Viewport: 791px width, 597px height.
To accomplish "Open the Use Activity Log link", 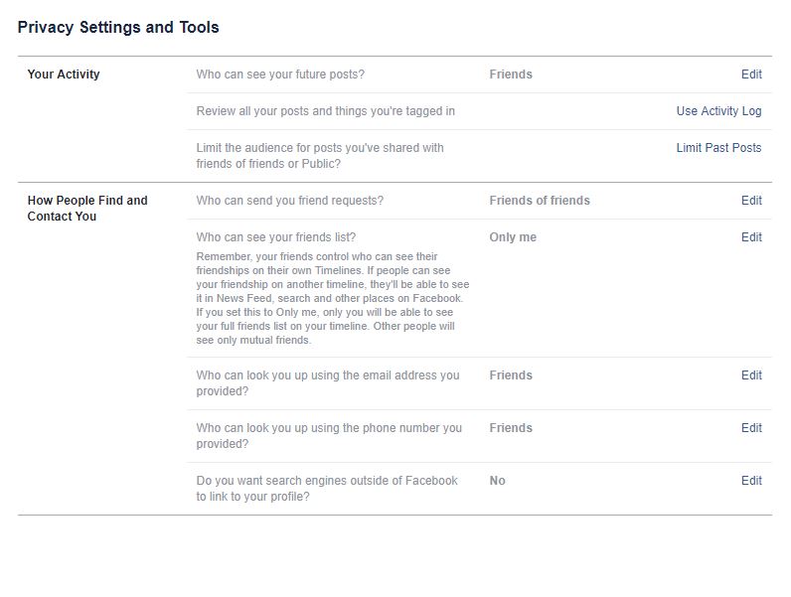I will click(718, 111).
